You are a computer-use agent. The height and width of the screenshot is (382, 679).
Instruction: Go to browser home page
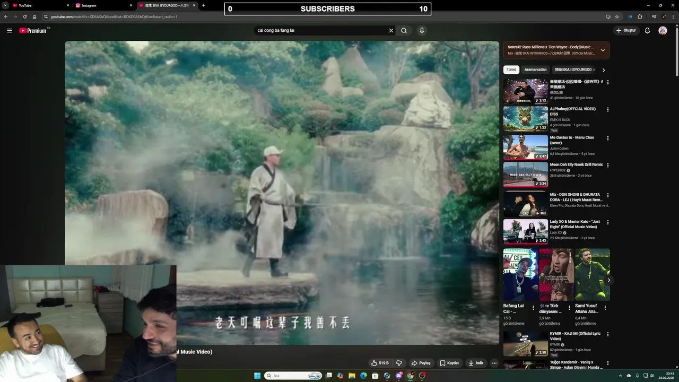[x=34, y=16]
